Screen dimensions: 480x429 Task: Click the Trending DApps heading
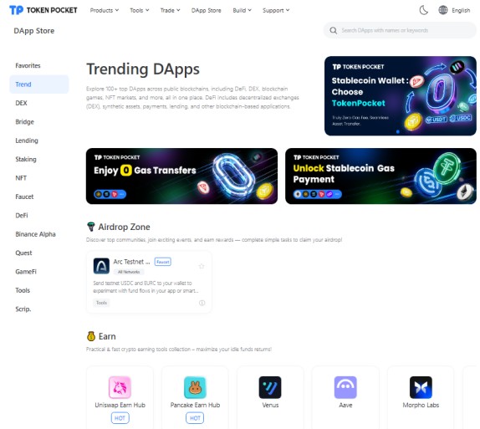[x=143, y=69]
